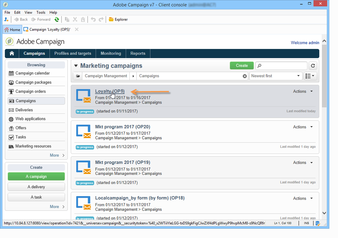This screenshot has width=338, height=238.
Task: Click the Redo arrow icon
Action: click(x=101, y=20)
